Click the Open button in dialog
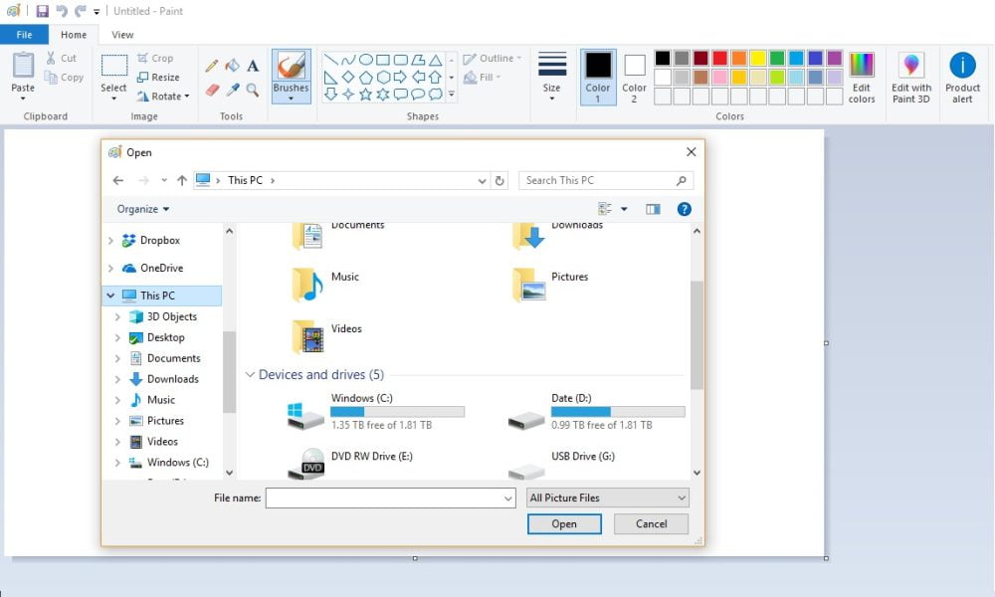Image resolution: width=995 pixels, height=597 pixels. pos(564,523)
